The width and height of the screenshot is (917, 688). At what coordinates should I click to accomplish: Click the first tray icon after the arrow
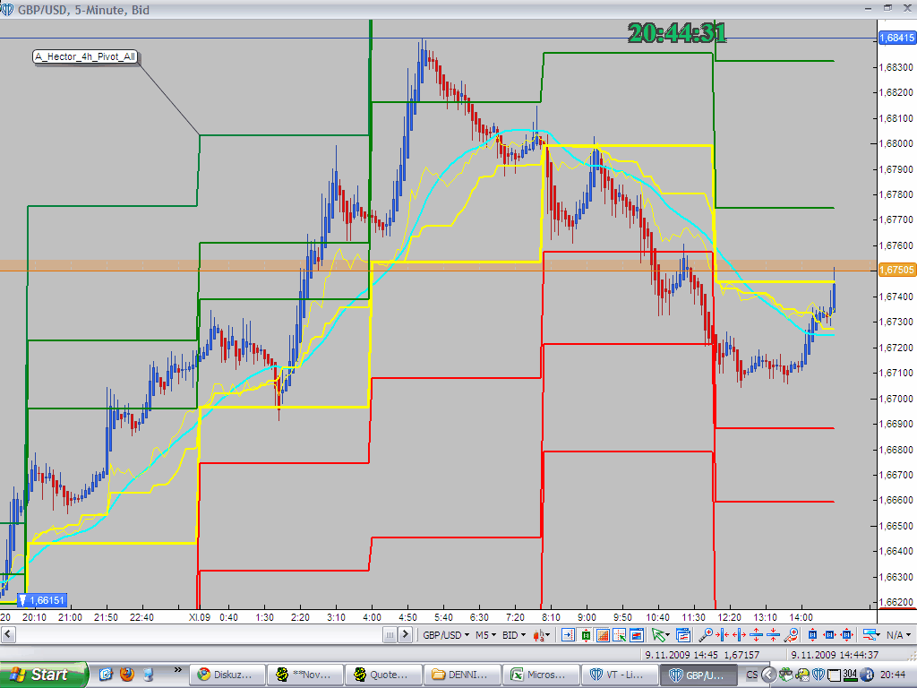(786, 675)
